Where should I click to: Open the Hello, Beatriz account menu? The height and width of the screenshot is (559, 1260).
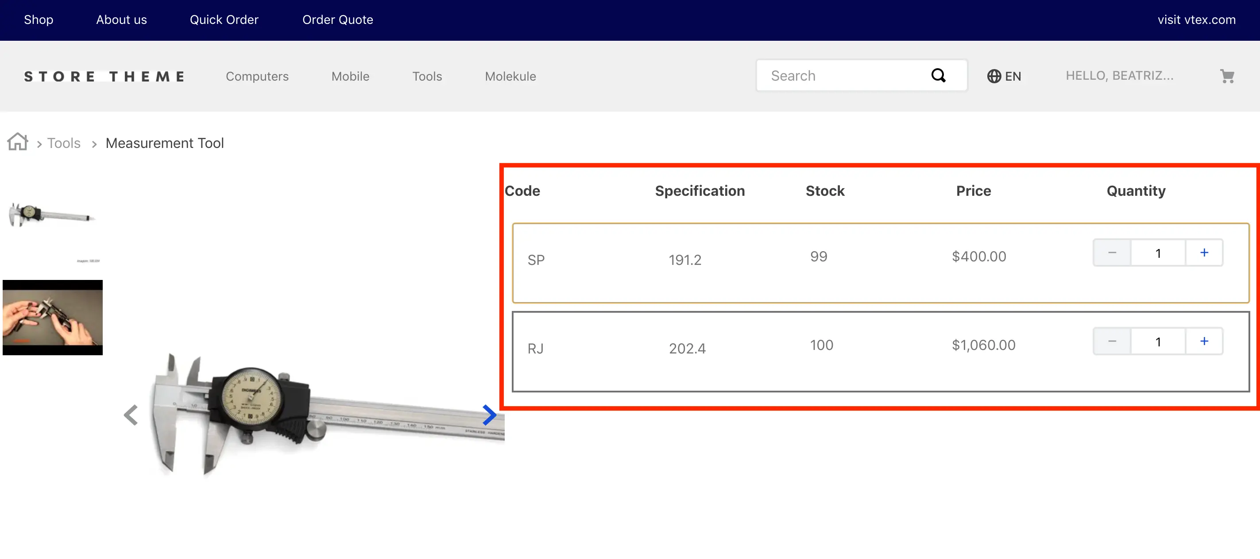click(x=1119, y=75)
